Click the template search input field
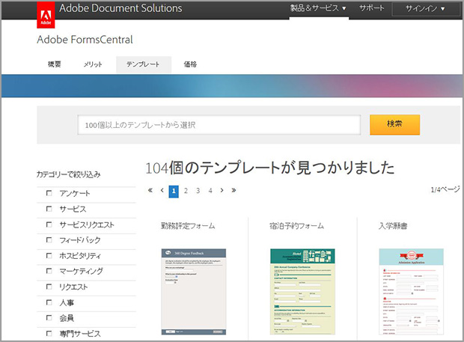 click(x=219, y=125)
